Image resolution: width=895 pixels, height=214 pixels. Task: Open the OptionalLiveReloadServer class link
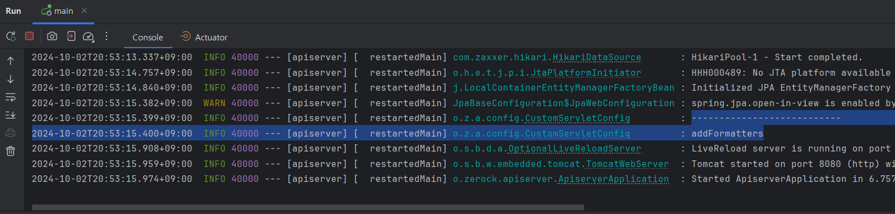(574, 149)
